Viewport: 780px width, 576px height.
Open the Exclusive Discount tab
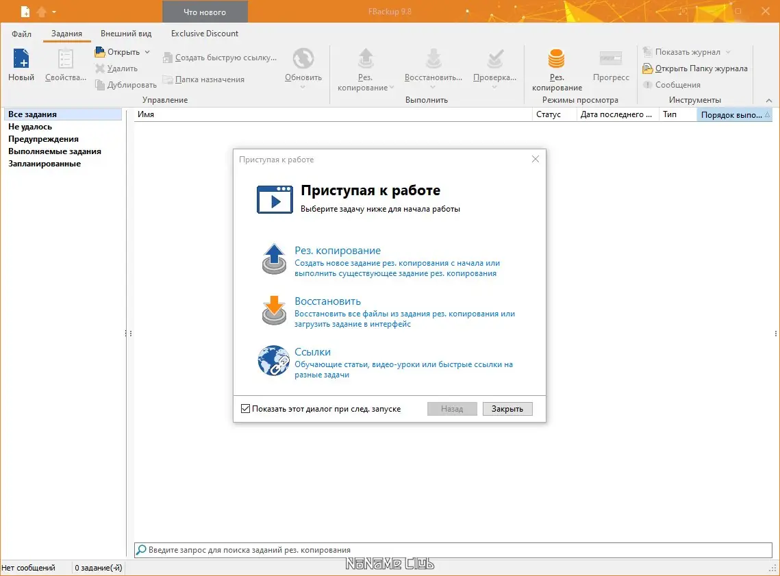205,34
